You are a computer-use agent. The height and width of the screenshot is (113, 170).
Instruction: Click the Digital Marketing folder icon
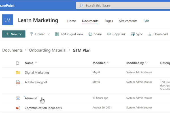pos(18,72)
